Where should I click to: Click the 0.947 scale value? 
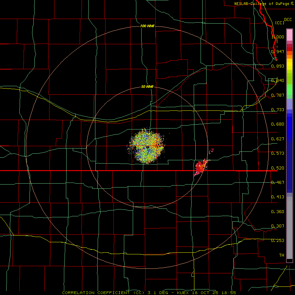(278, 51)
